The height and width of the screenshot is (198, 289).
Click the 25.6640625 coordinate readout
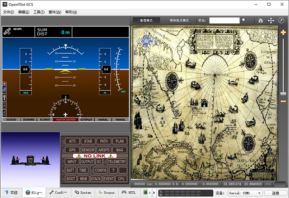tap(253, 184)
